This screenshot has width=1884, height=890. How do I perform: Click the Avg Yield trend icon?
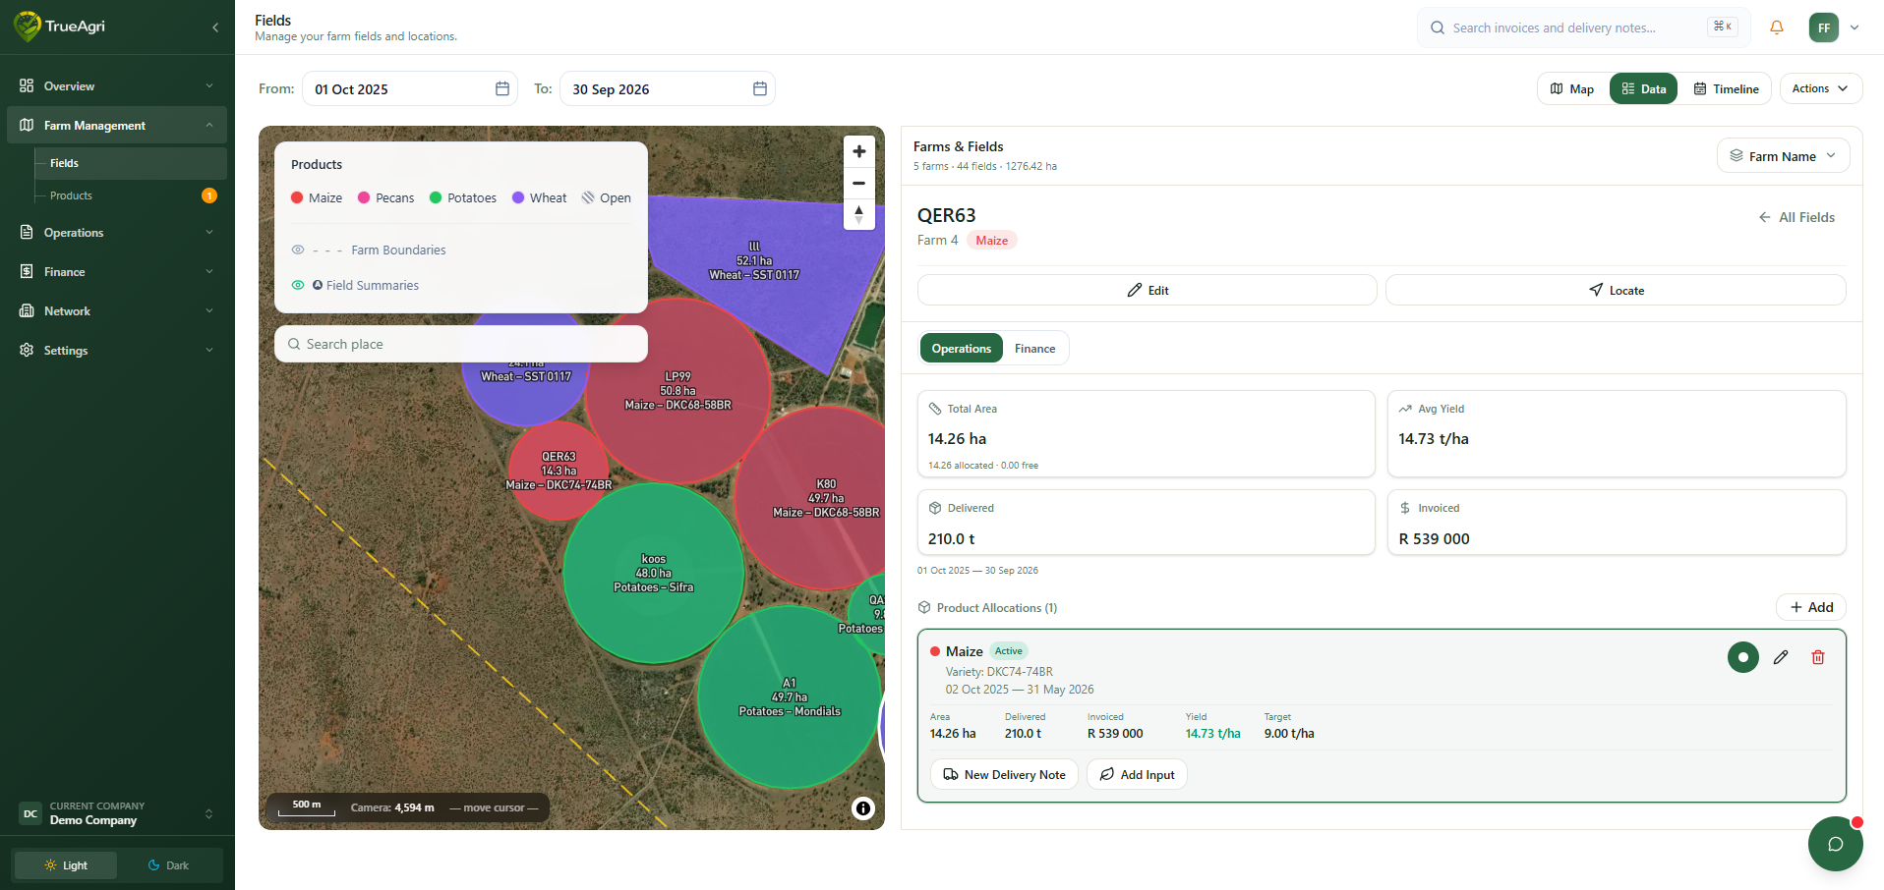click(1405, 409)
